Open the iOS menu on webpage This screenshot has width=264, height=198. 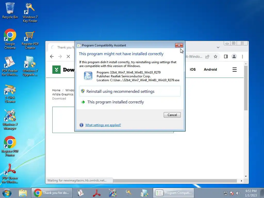coord(193,69)
